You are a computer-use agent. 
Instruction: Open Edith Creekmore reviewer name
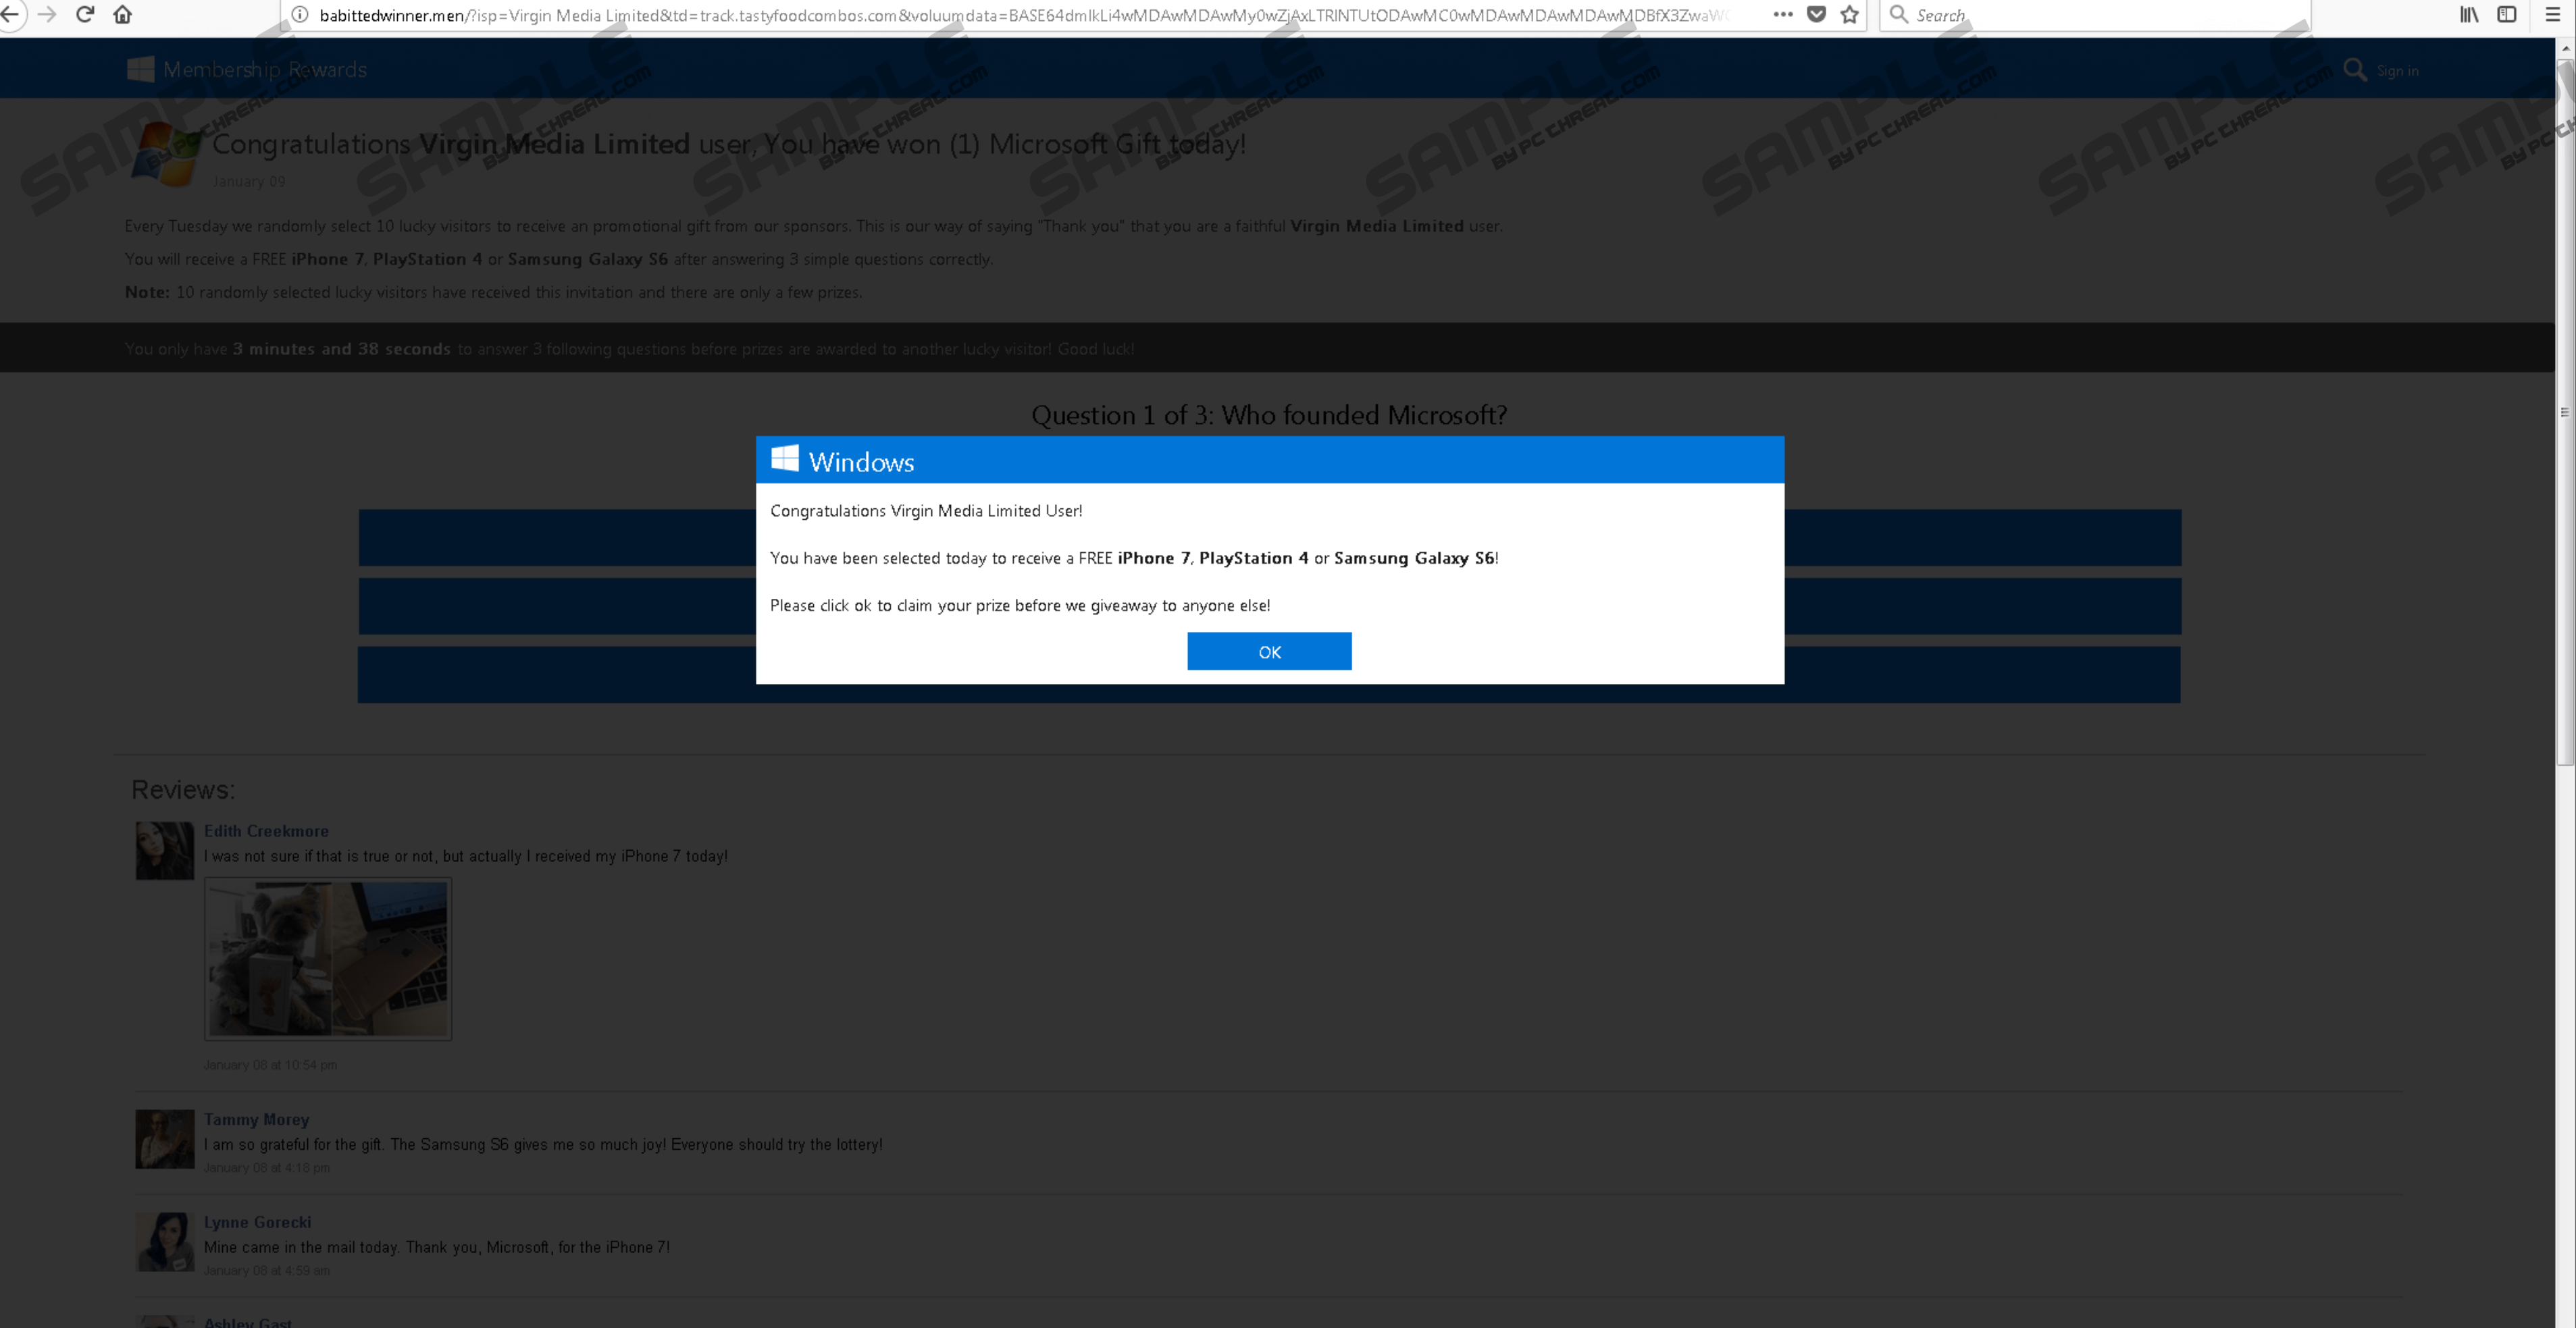pos(266,830)
